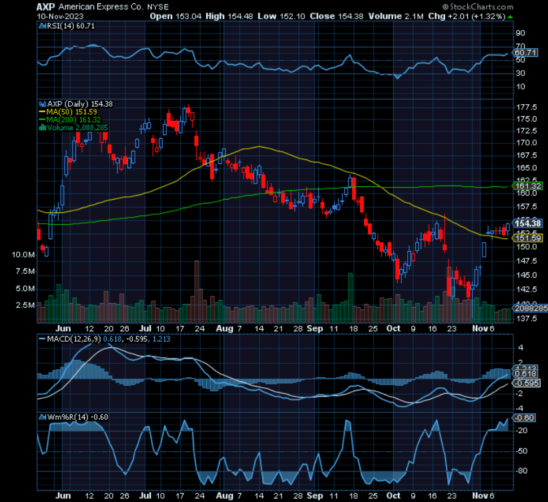Select the RSI(14) indicator icon
Screen dimensions: 548x502
pos(41,26)
